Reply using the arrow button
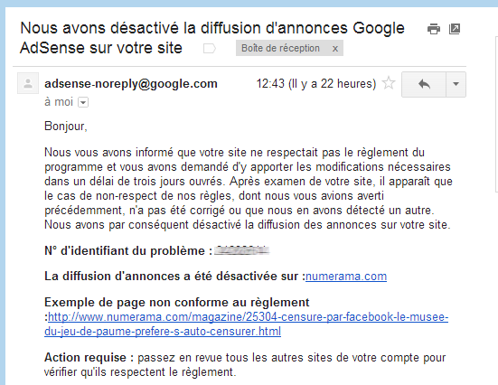This screenshot has height=385, width=498. coord(424,84)
